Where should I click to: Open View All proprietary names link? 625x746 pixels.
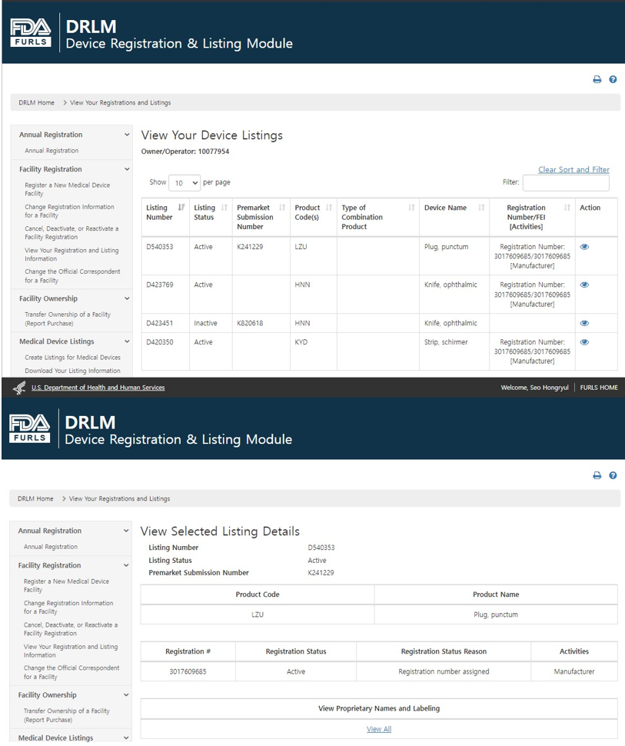coord(378,729)
